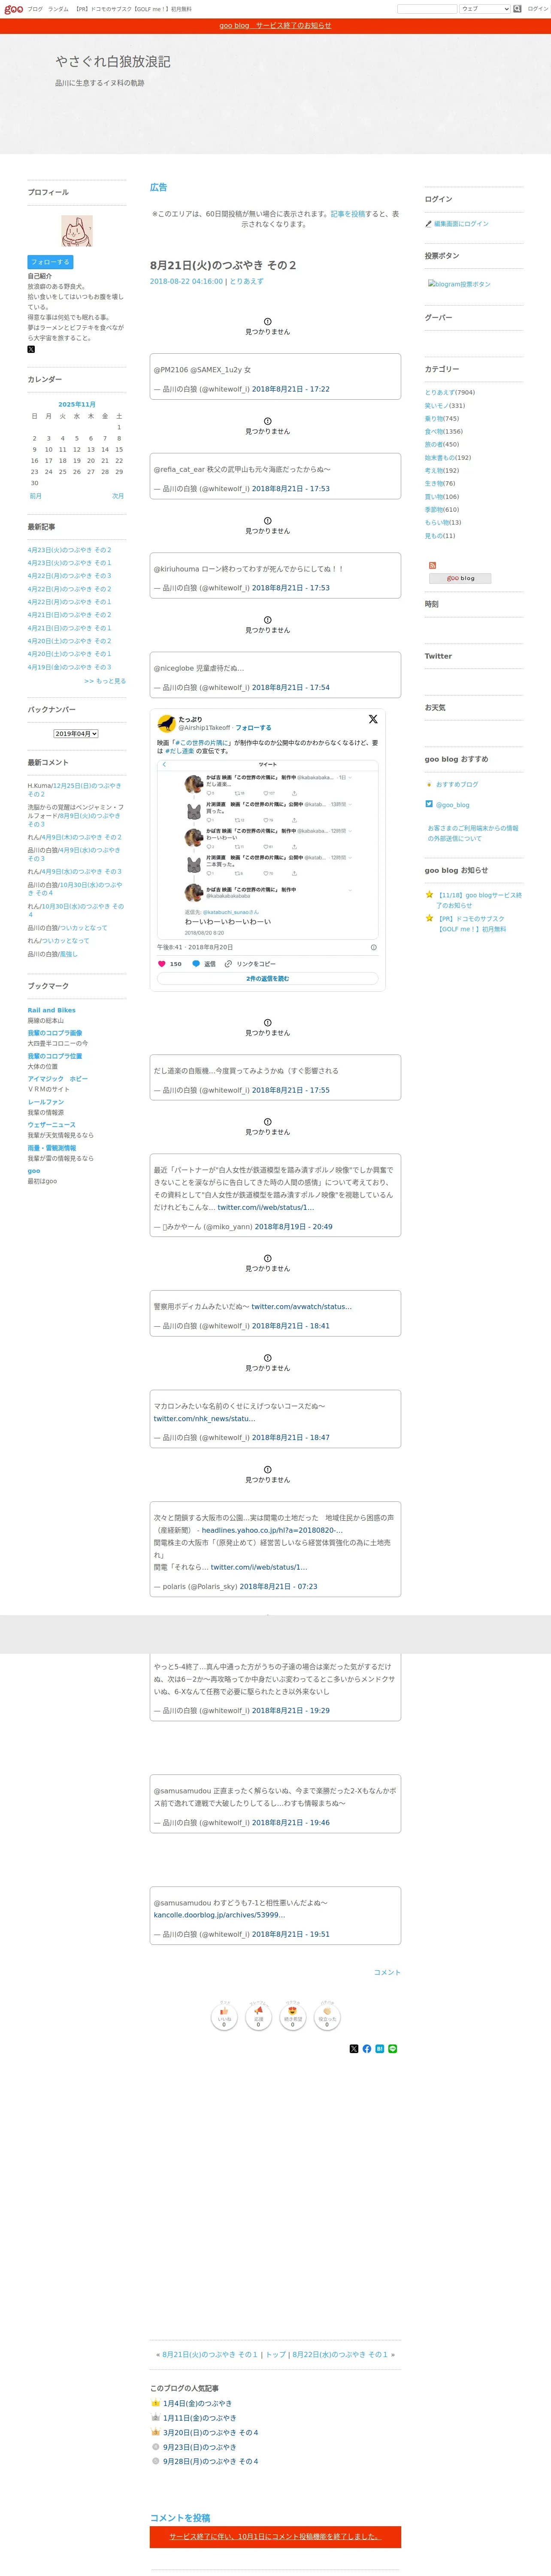Image resolution: width=551 pixels, height=2576 pixels.
Task: Share the post on X icon
Action: [x=354, y=2049]
